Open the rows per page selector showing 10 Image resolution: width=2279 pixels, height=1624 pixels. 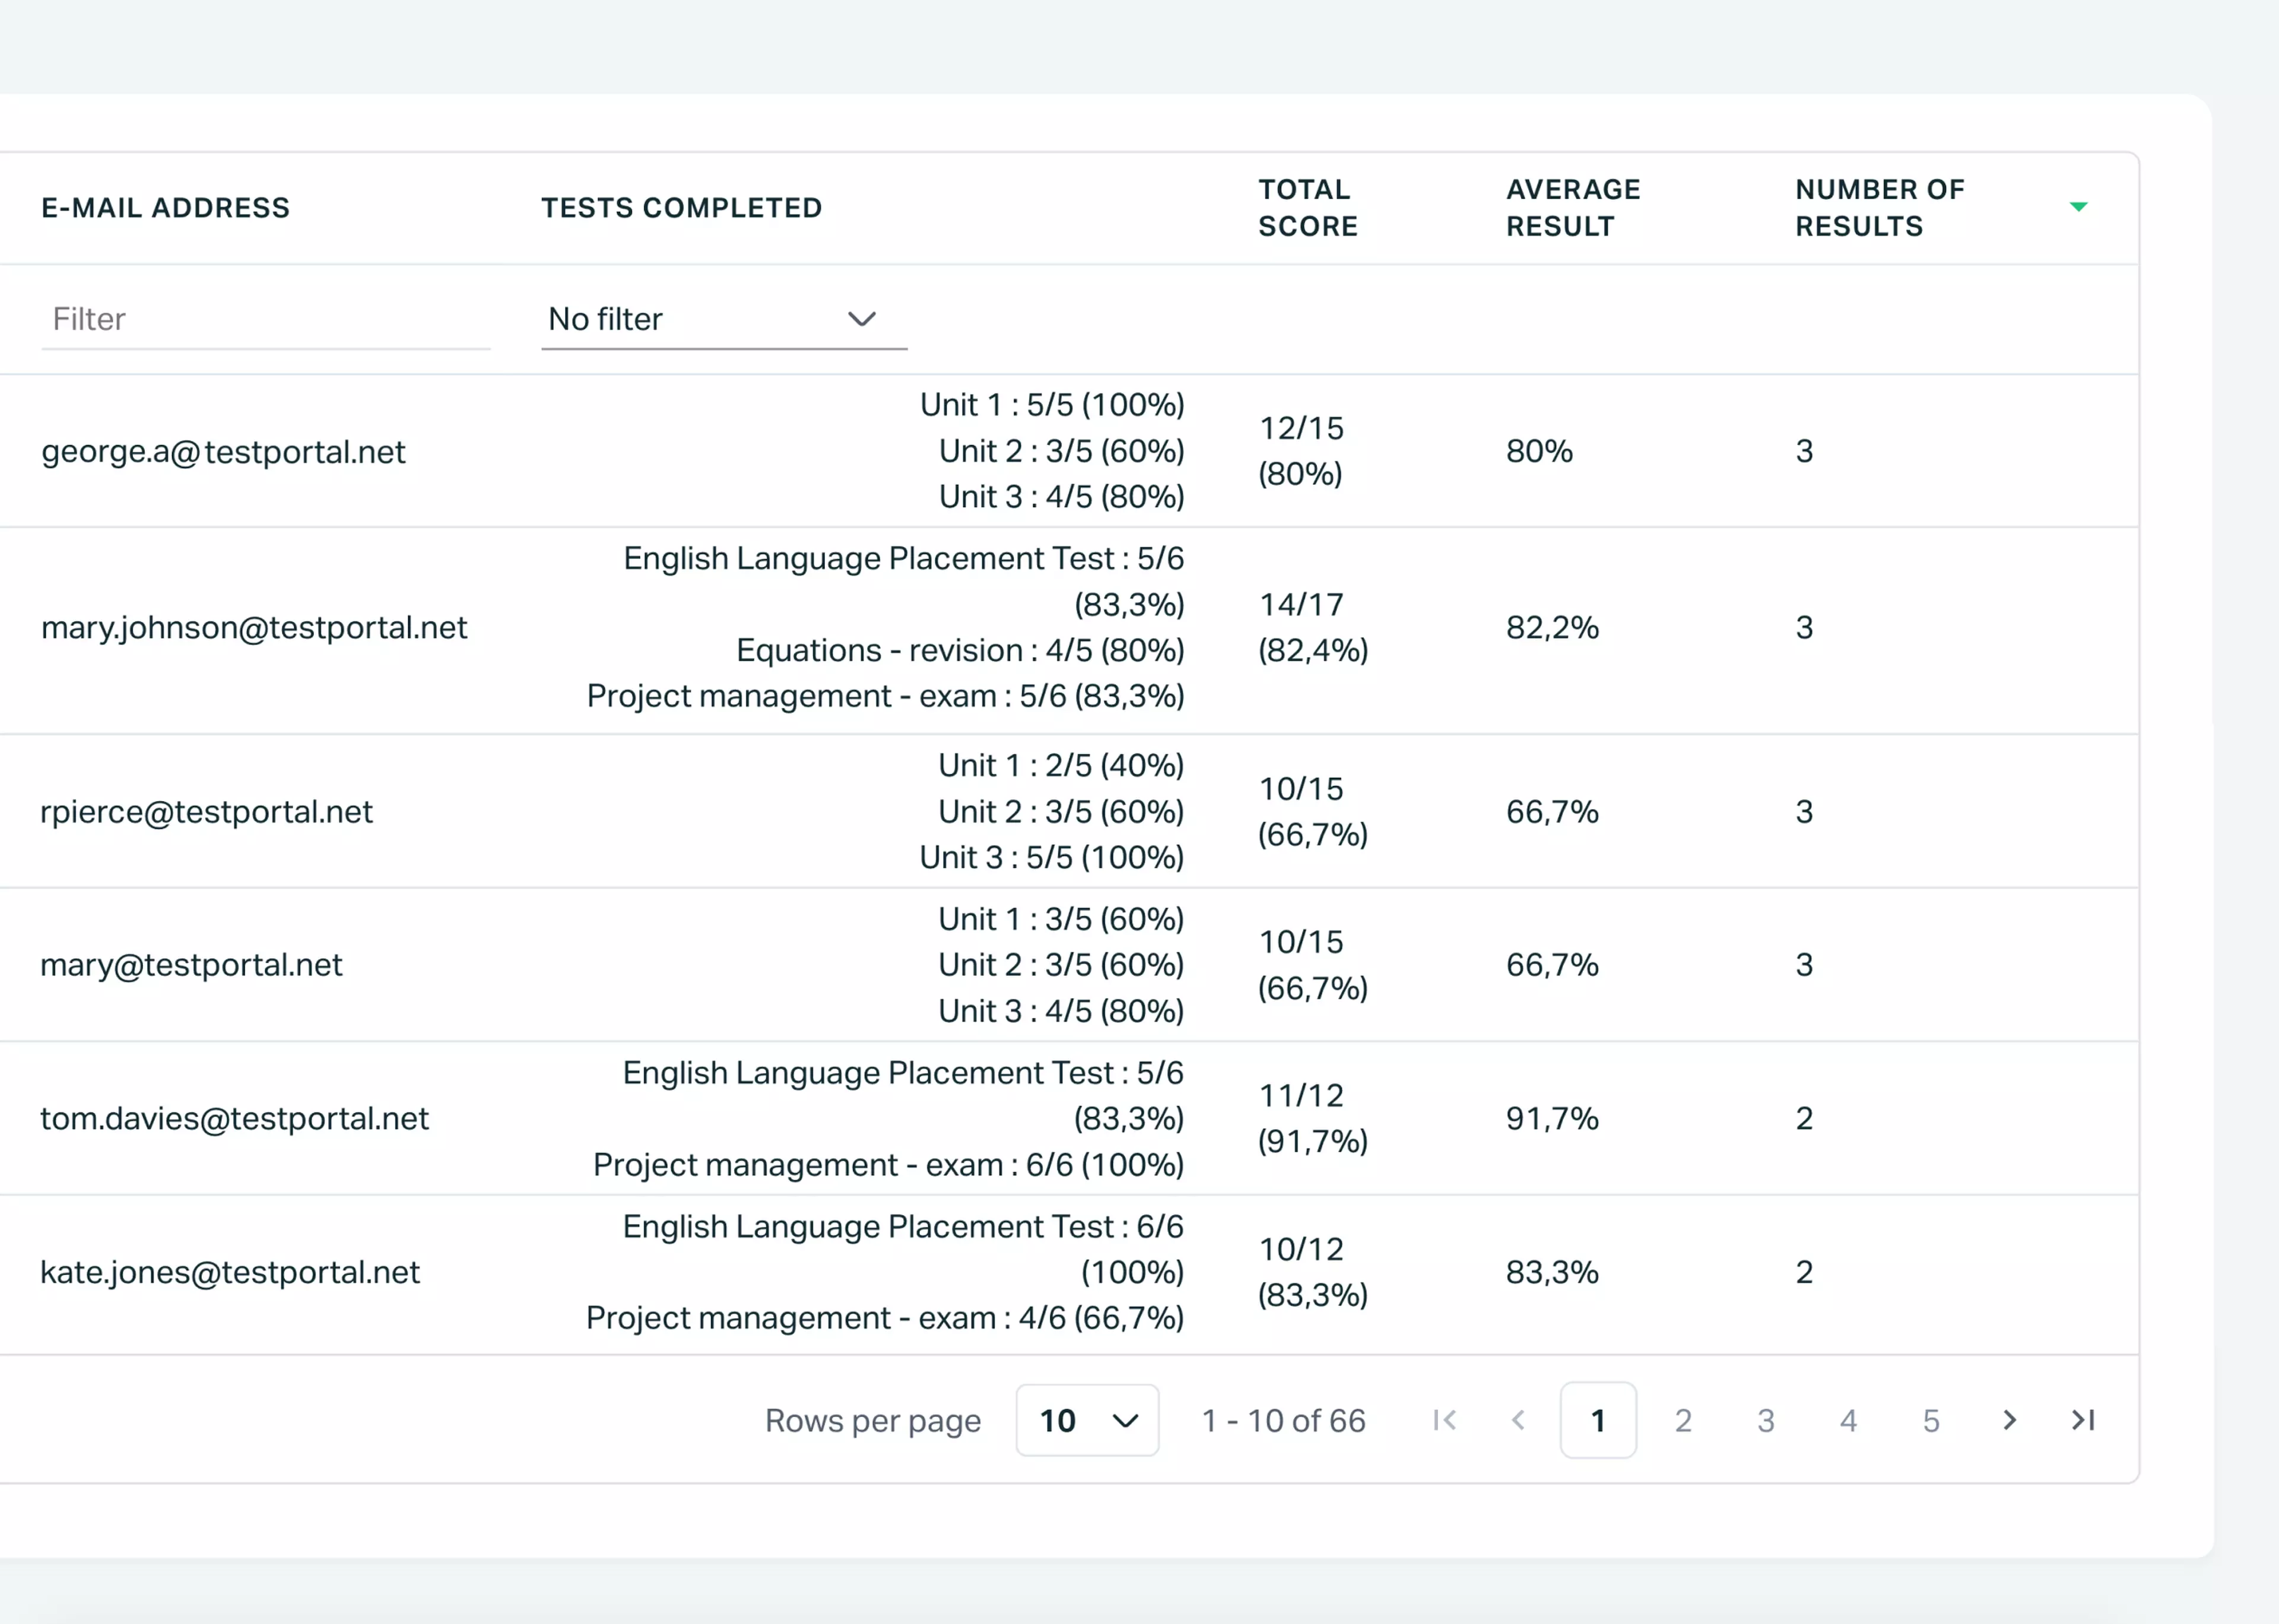[x=1087, y=1420]
